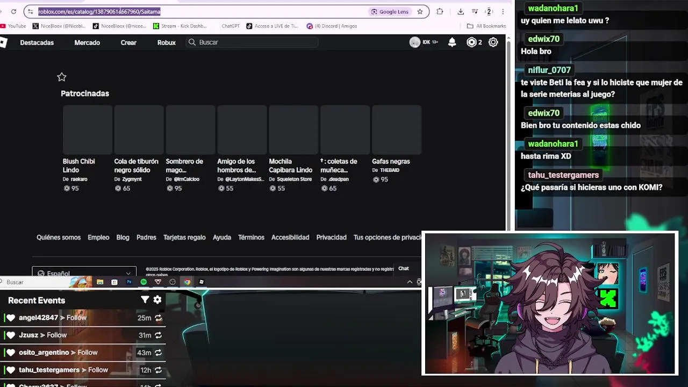This screenshot has width=688, height=387.
Task: Open the Chrome extensions puzzle icon
Action: point(440,11)
